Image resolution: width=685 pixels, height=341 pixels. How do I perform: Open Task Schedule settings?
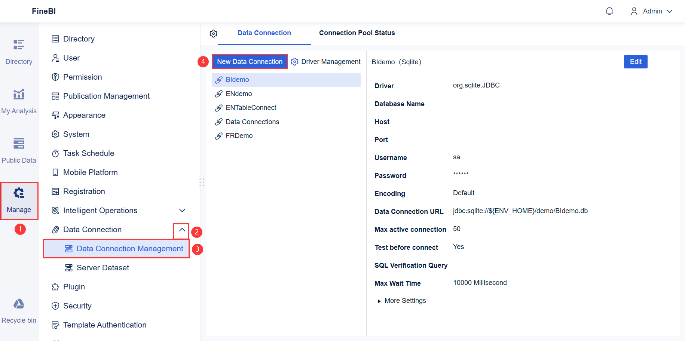click(x=89, y=153)
